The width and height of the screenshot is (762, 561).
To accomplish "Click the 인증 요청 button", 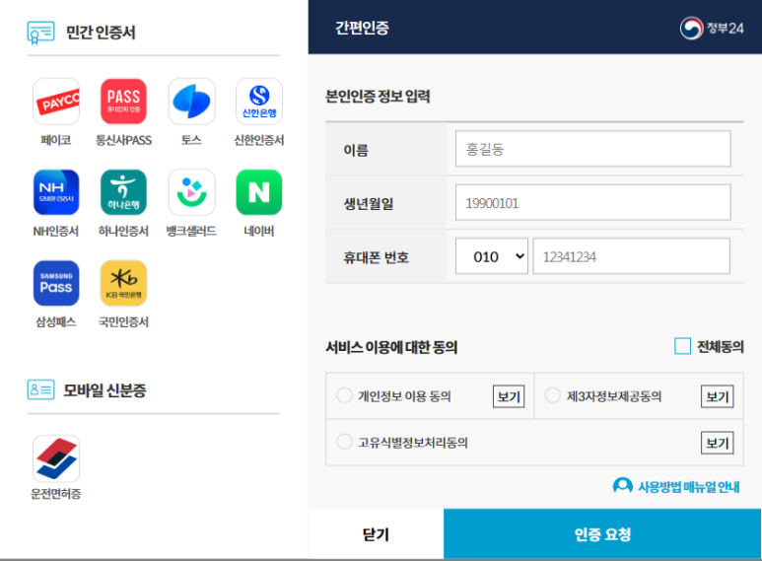I will [x=602, y=533].
